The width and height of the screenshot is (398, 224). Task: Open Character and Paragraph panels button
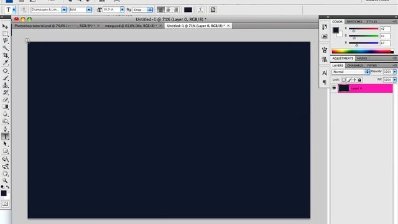tap(213, 10)
